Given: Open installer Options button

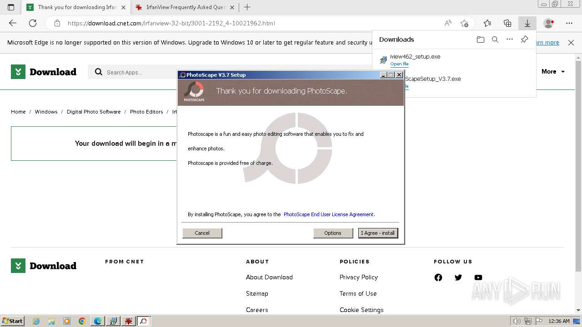Looking at the screenshot, I should (x=333, y=233).
